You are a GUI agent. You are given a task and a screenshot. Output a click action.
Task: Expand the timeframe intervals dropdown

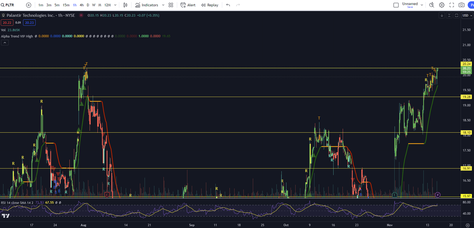[115, 5]
